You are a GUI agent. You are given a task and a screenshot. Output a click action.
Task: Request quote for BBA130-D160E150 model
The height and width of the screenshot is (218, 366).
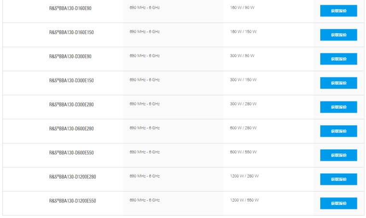click(339, 35)
